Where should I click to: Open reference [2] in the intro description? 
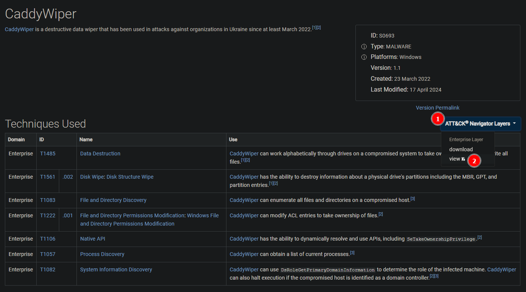tap(319, 27)
